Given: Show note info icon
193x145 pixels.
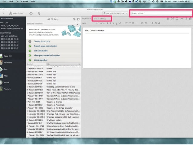Looking at the screenshot, I should (186, 19).
